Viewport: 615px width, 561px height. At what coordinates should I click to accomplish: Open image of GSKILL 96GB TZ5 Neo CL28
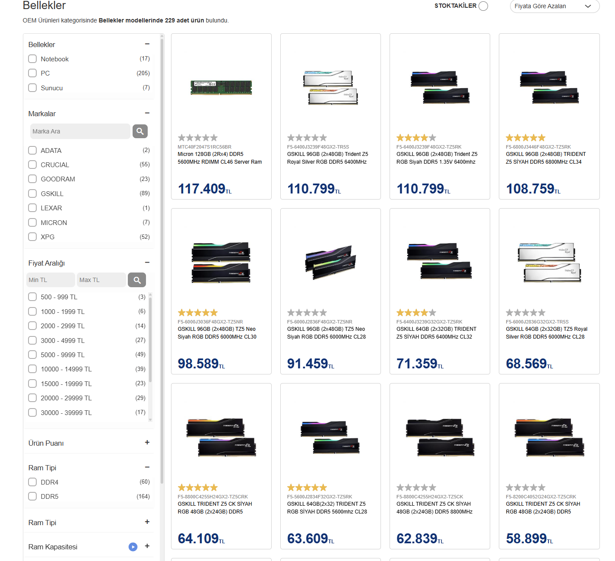pyautogui.click(x=330, y=262)
